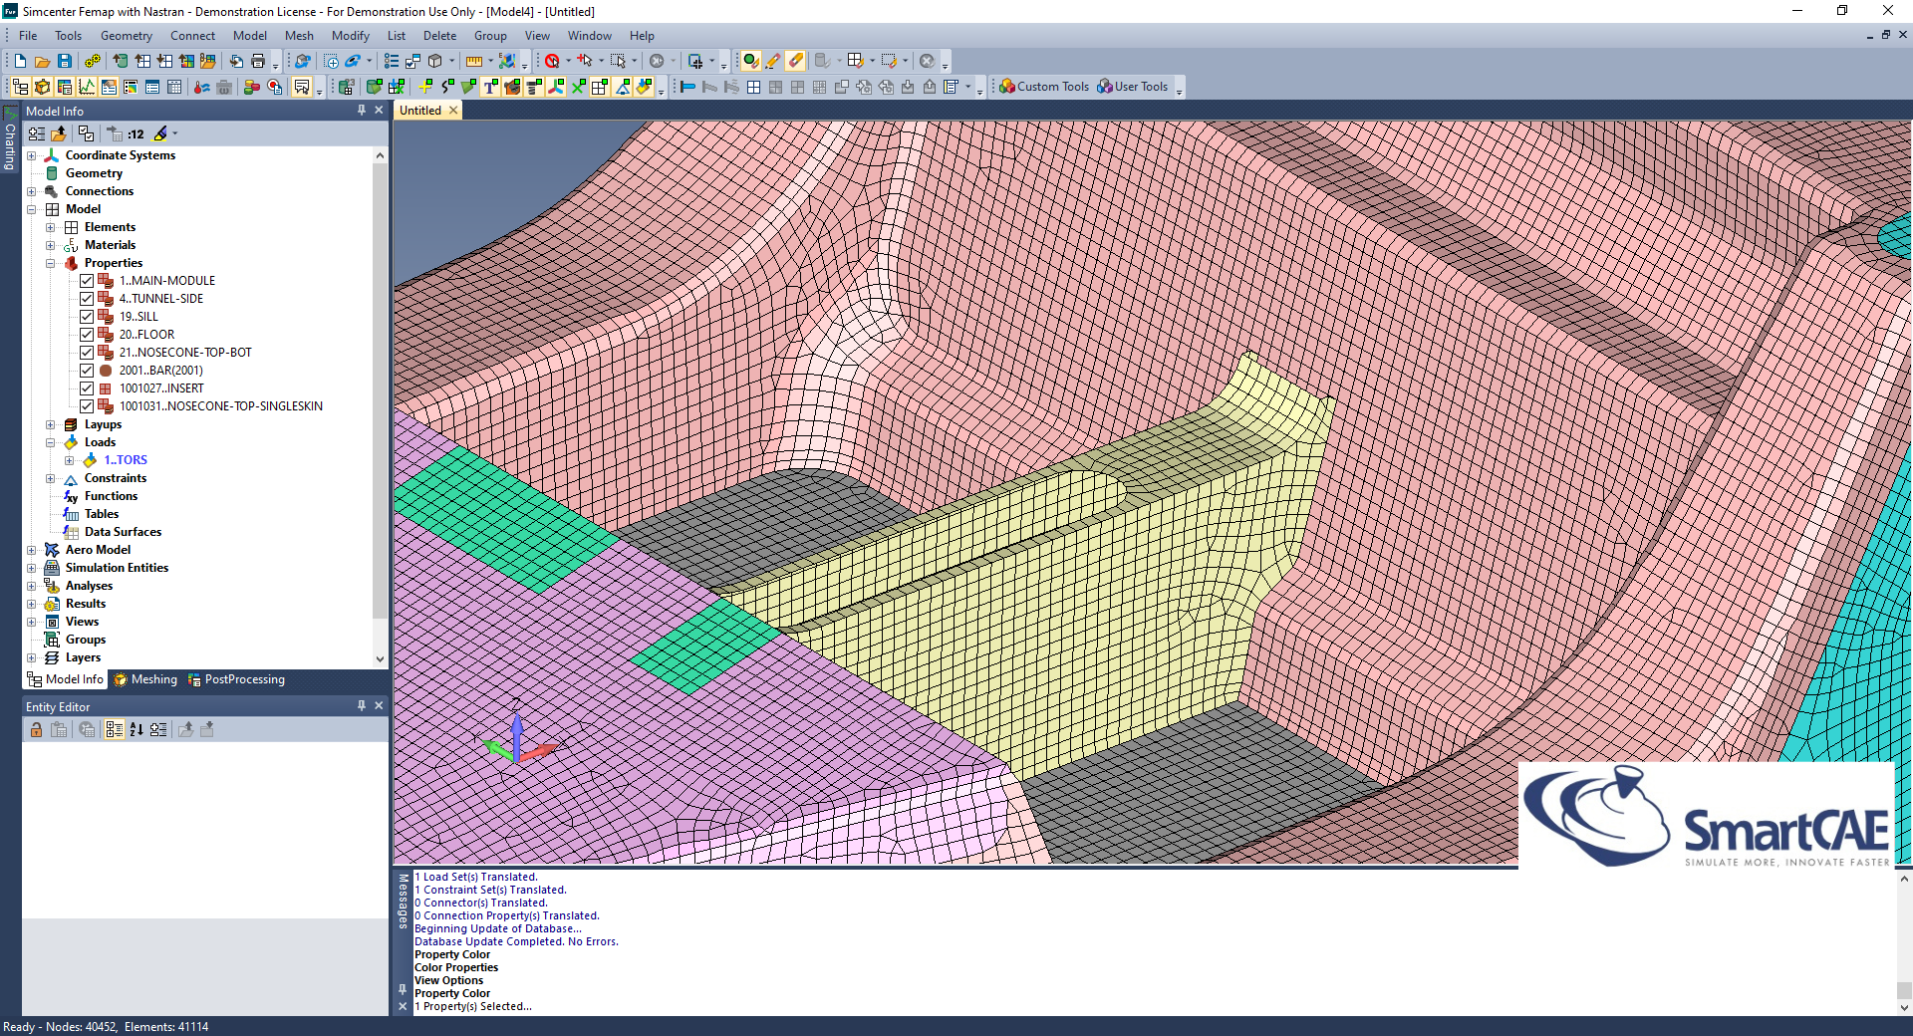Click the 3D box view style icon
The width and height of the screenshot is (1913, 1036).
tap(435, 61)
